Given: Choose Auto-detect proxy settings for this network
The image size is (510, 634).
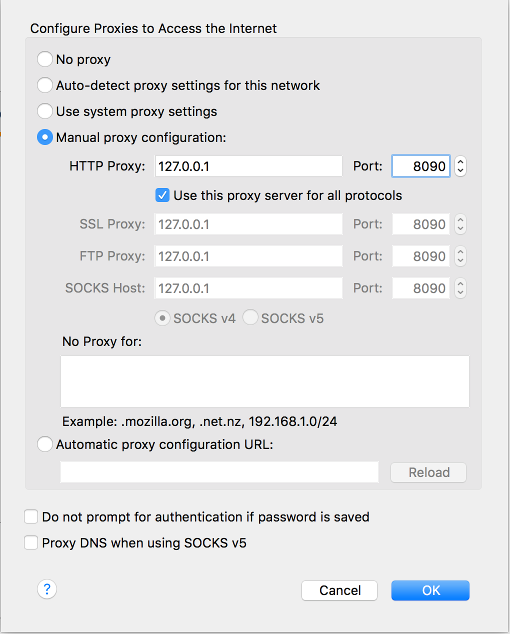Looking at the screenshot, I should click(x=45, y=85).
